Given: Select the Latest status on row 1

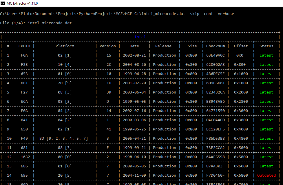Looking at the screenshot, I should point(266,55).
